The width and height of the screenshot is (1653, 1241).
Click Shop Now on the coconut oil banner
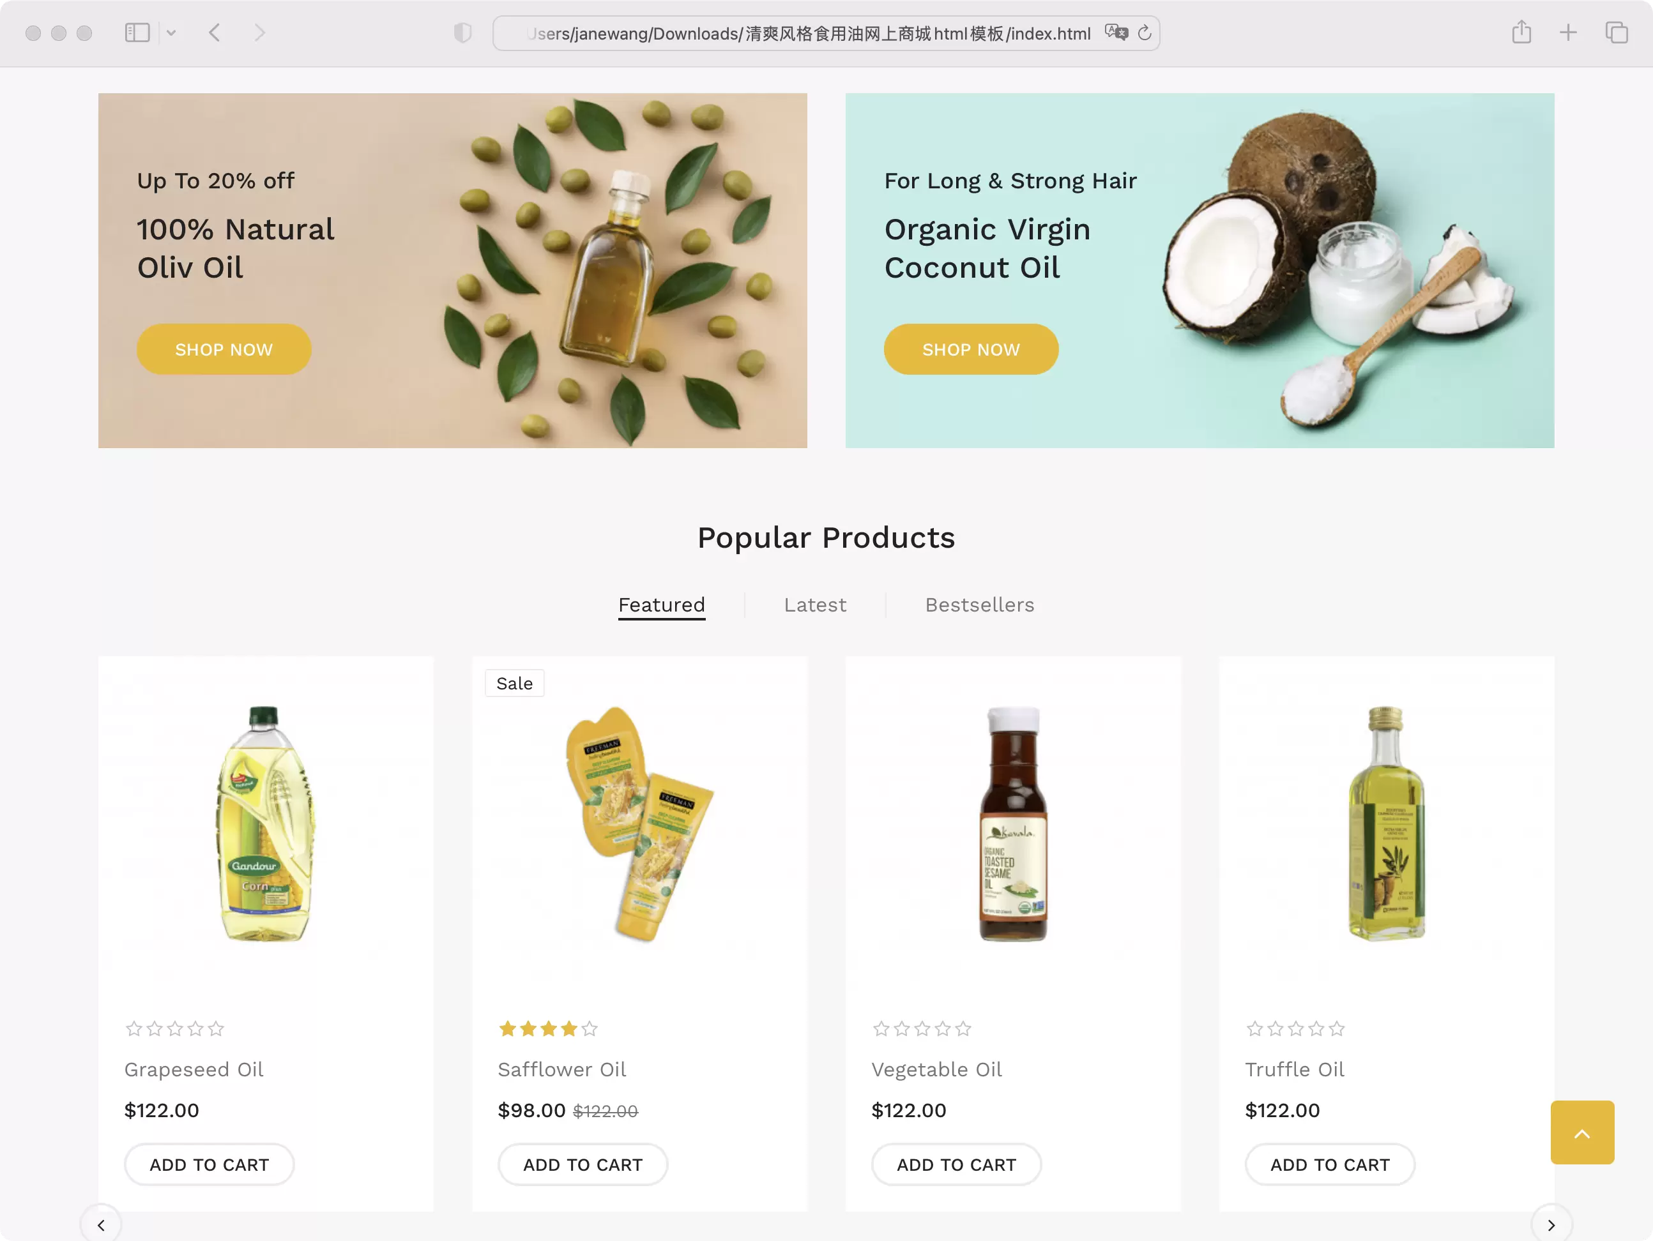971,349
